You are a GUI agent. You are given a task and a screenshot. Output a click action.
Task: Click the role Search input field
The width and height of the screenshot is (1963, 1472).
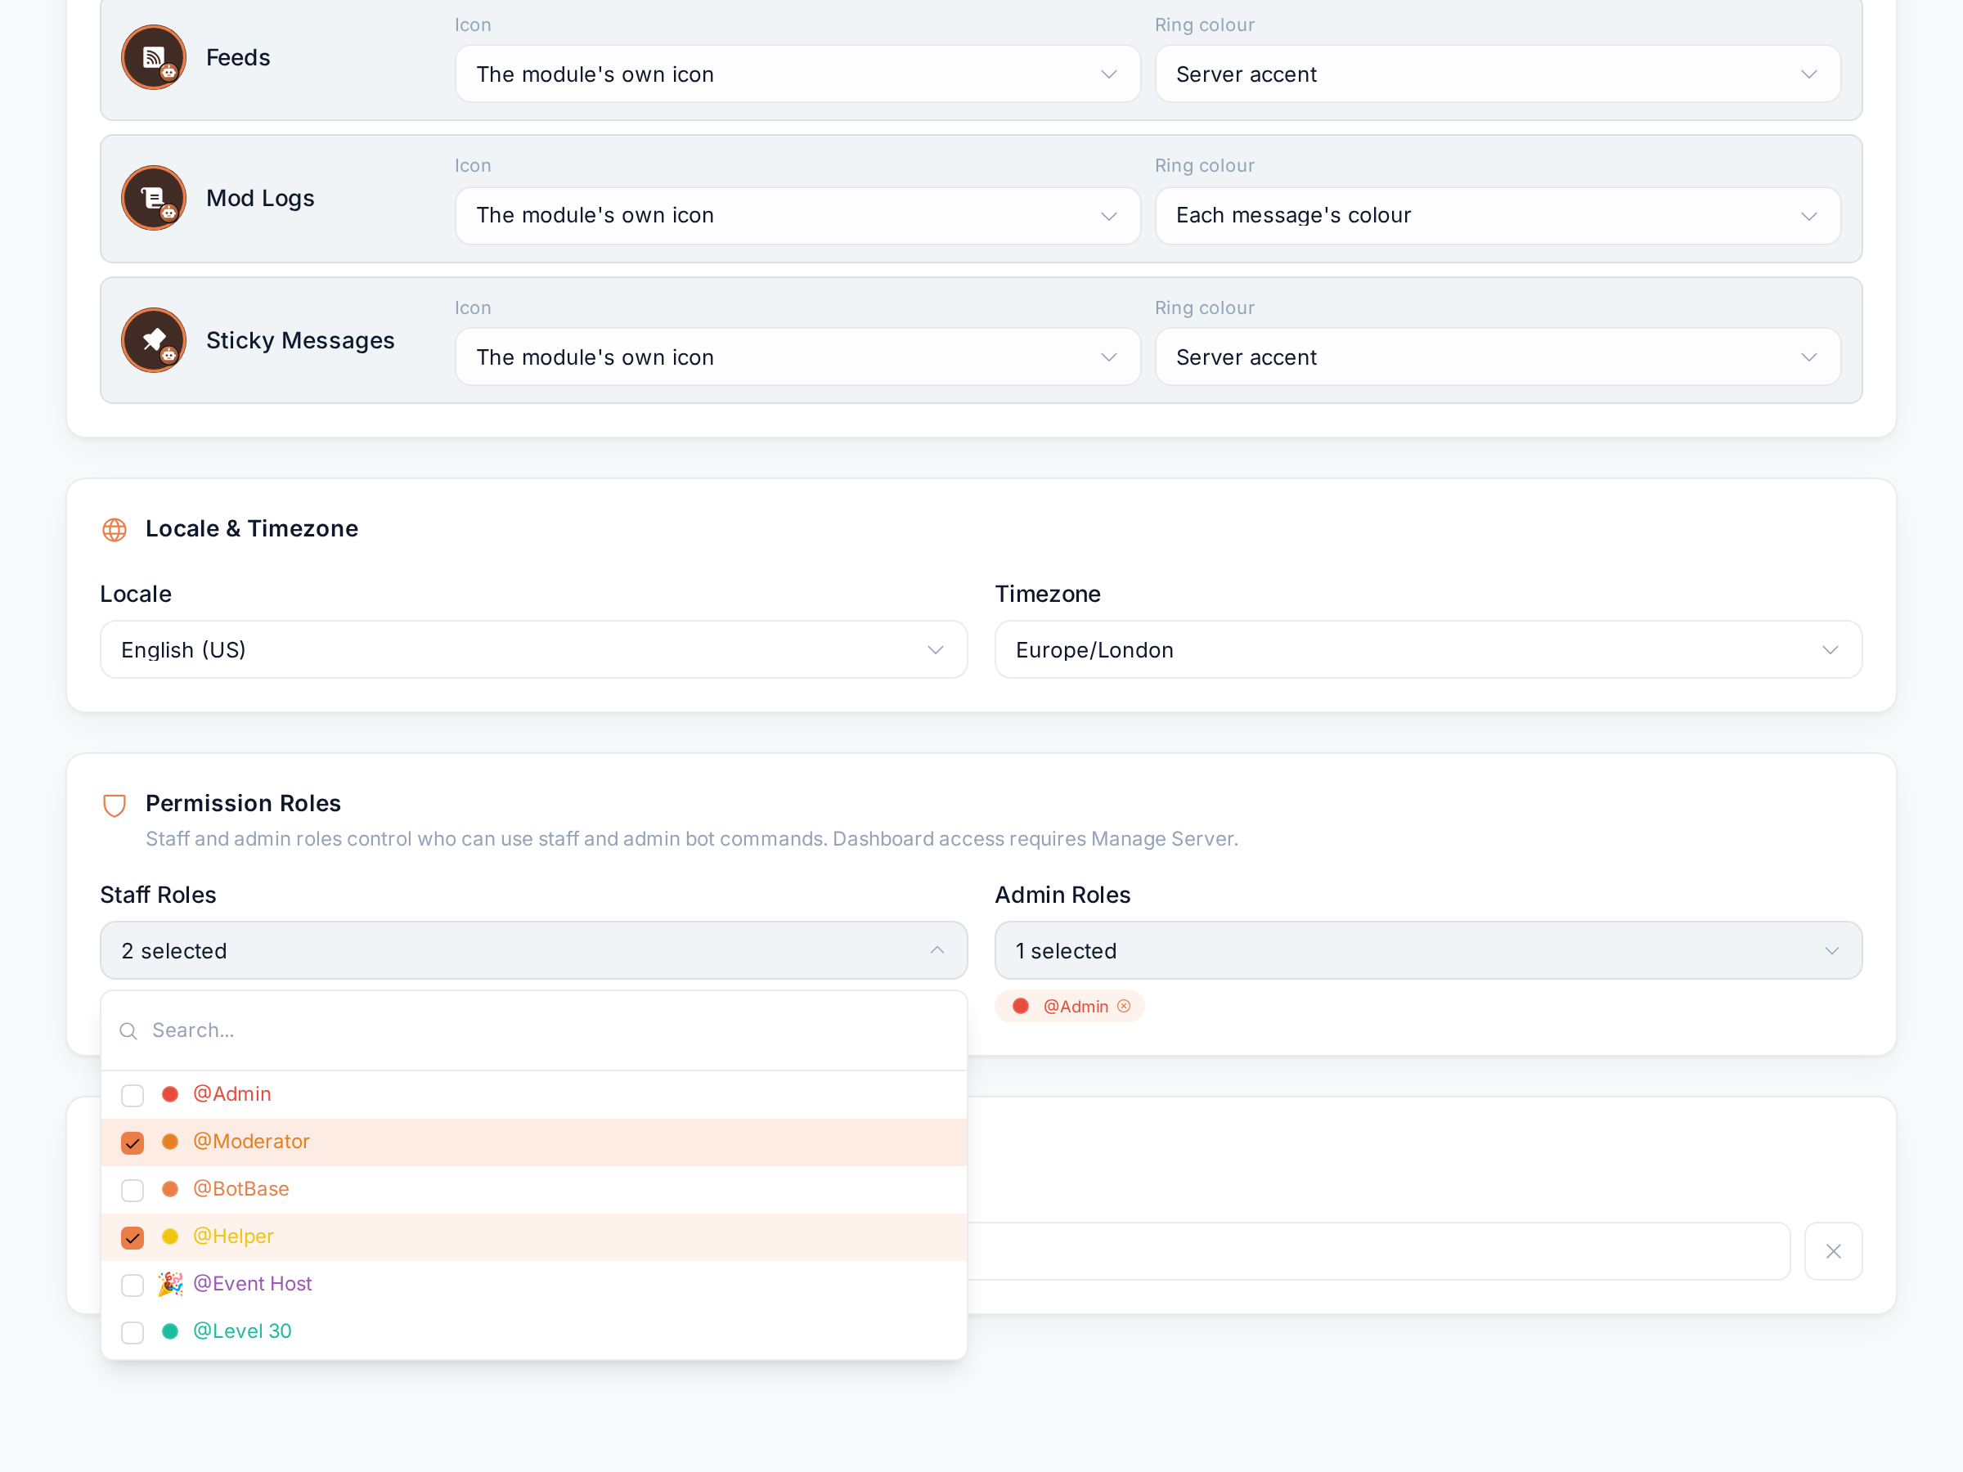coord(533,1031)
